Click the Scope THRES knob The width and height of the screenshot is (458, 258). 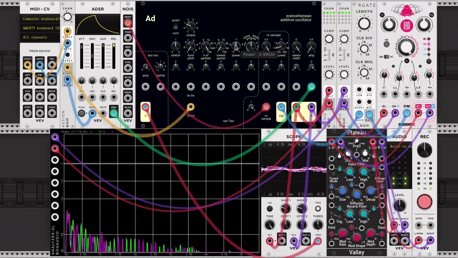318,225
